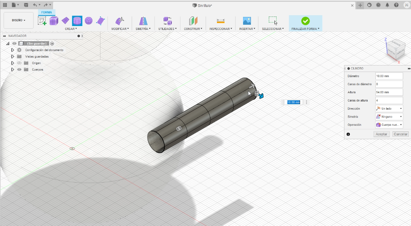The width and height of the screenshot is (411, 226).
Task: Toggle visibility of the unsaved root component
Action: pyautogui.click(x=14, y=43)
